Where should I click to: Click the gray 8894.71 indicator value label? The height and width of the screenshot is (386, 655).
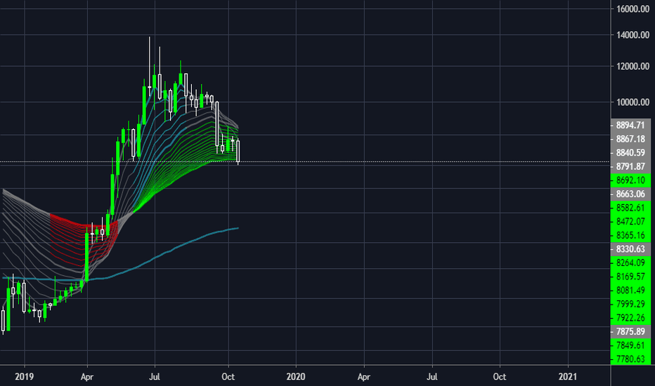[x=630, y=125]
